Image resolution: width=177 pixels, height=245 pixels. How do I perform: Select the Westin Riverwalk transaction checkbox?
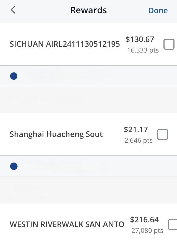pyautogui.click(x=173, y=224)
